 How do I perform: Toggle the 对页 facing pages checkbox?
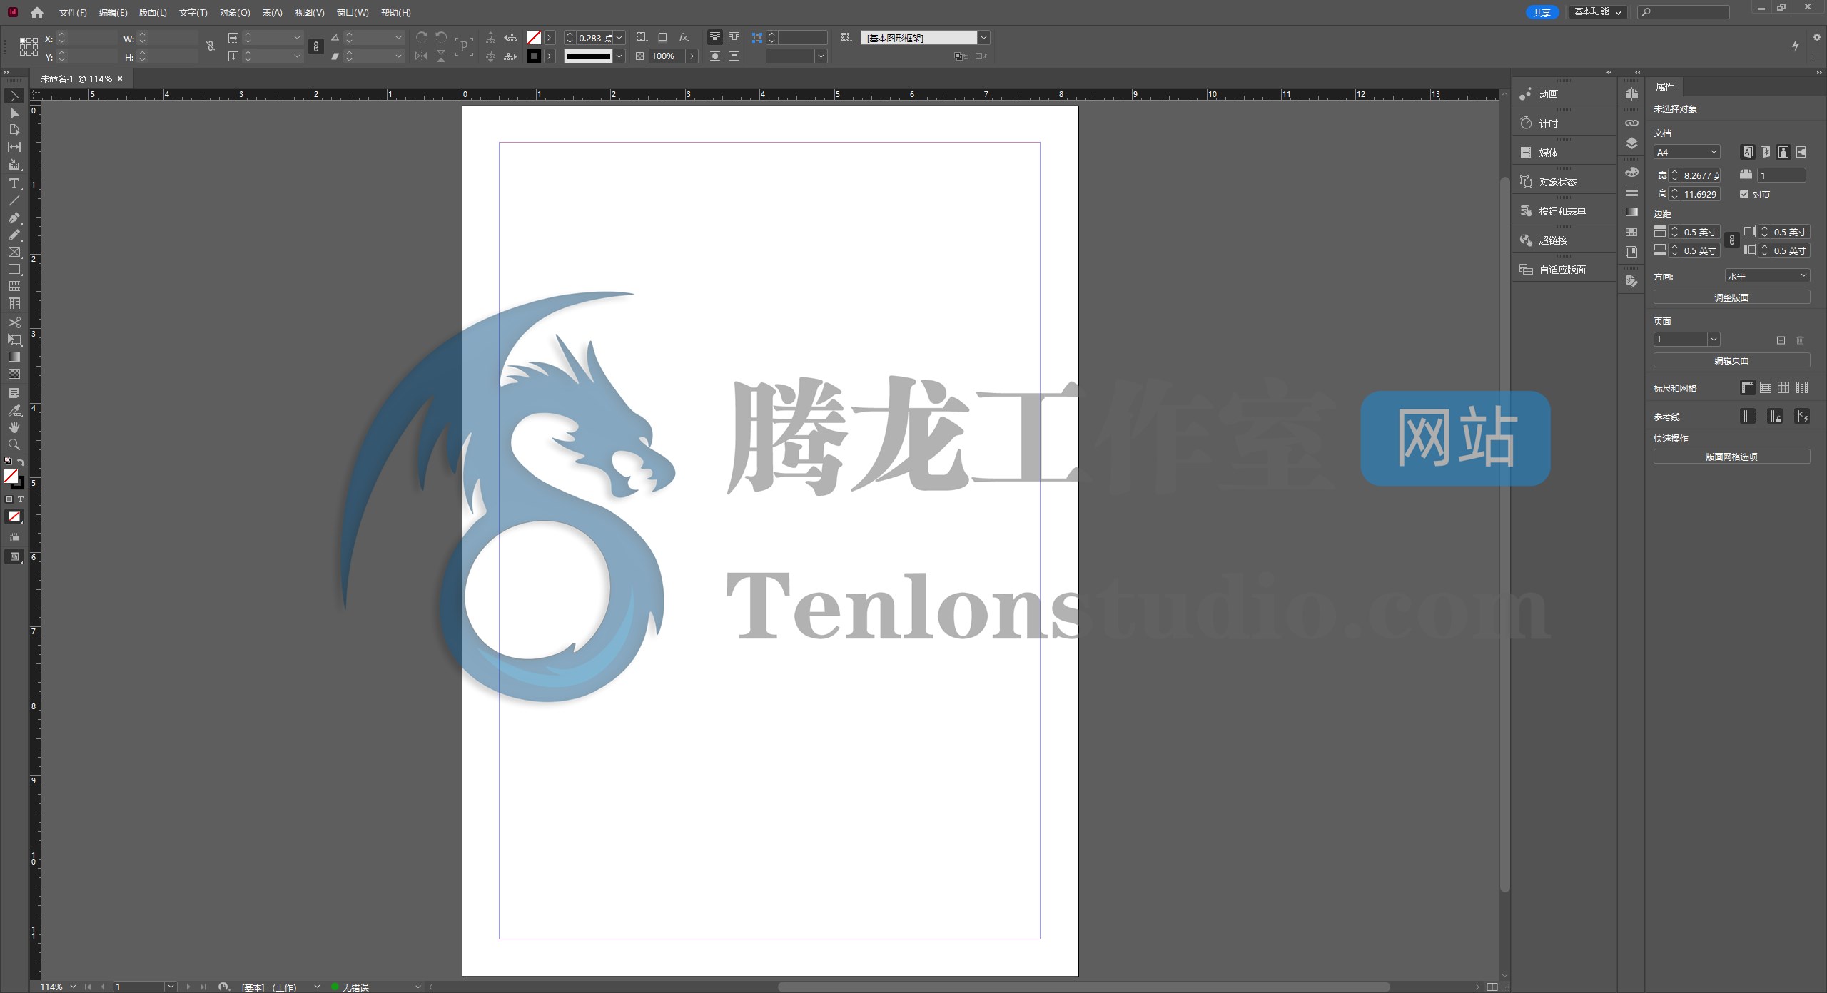coord(1744,194)
